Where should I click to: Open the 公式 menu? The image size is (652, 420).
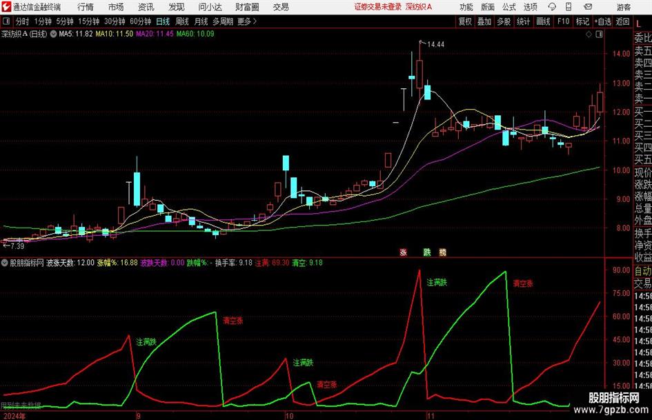coord(509,7)
